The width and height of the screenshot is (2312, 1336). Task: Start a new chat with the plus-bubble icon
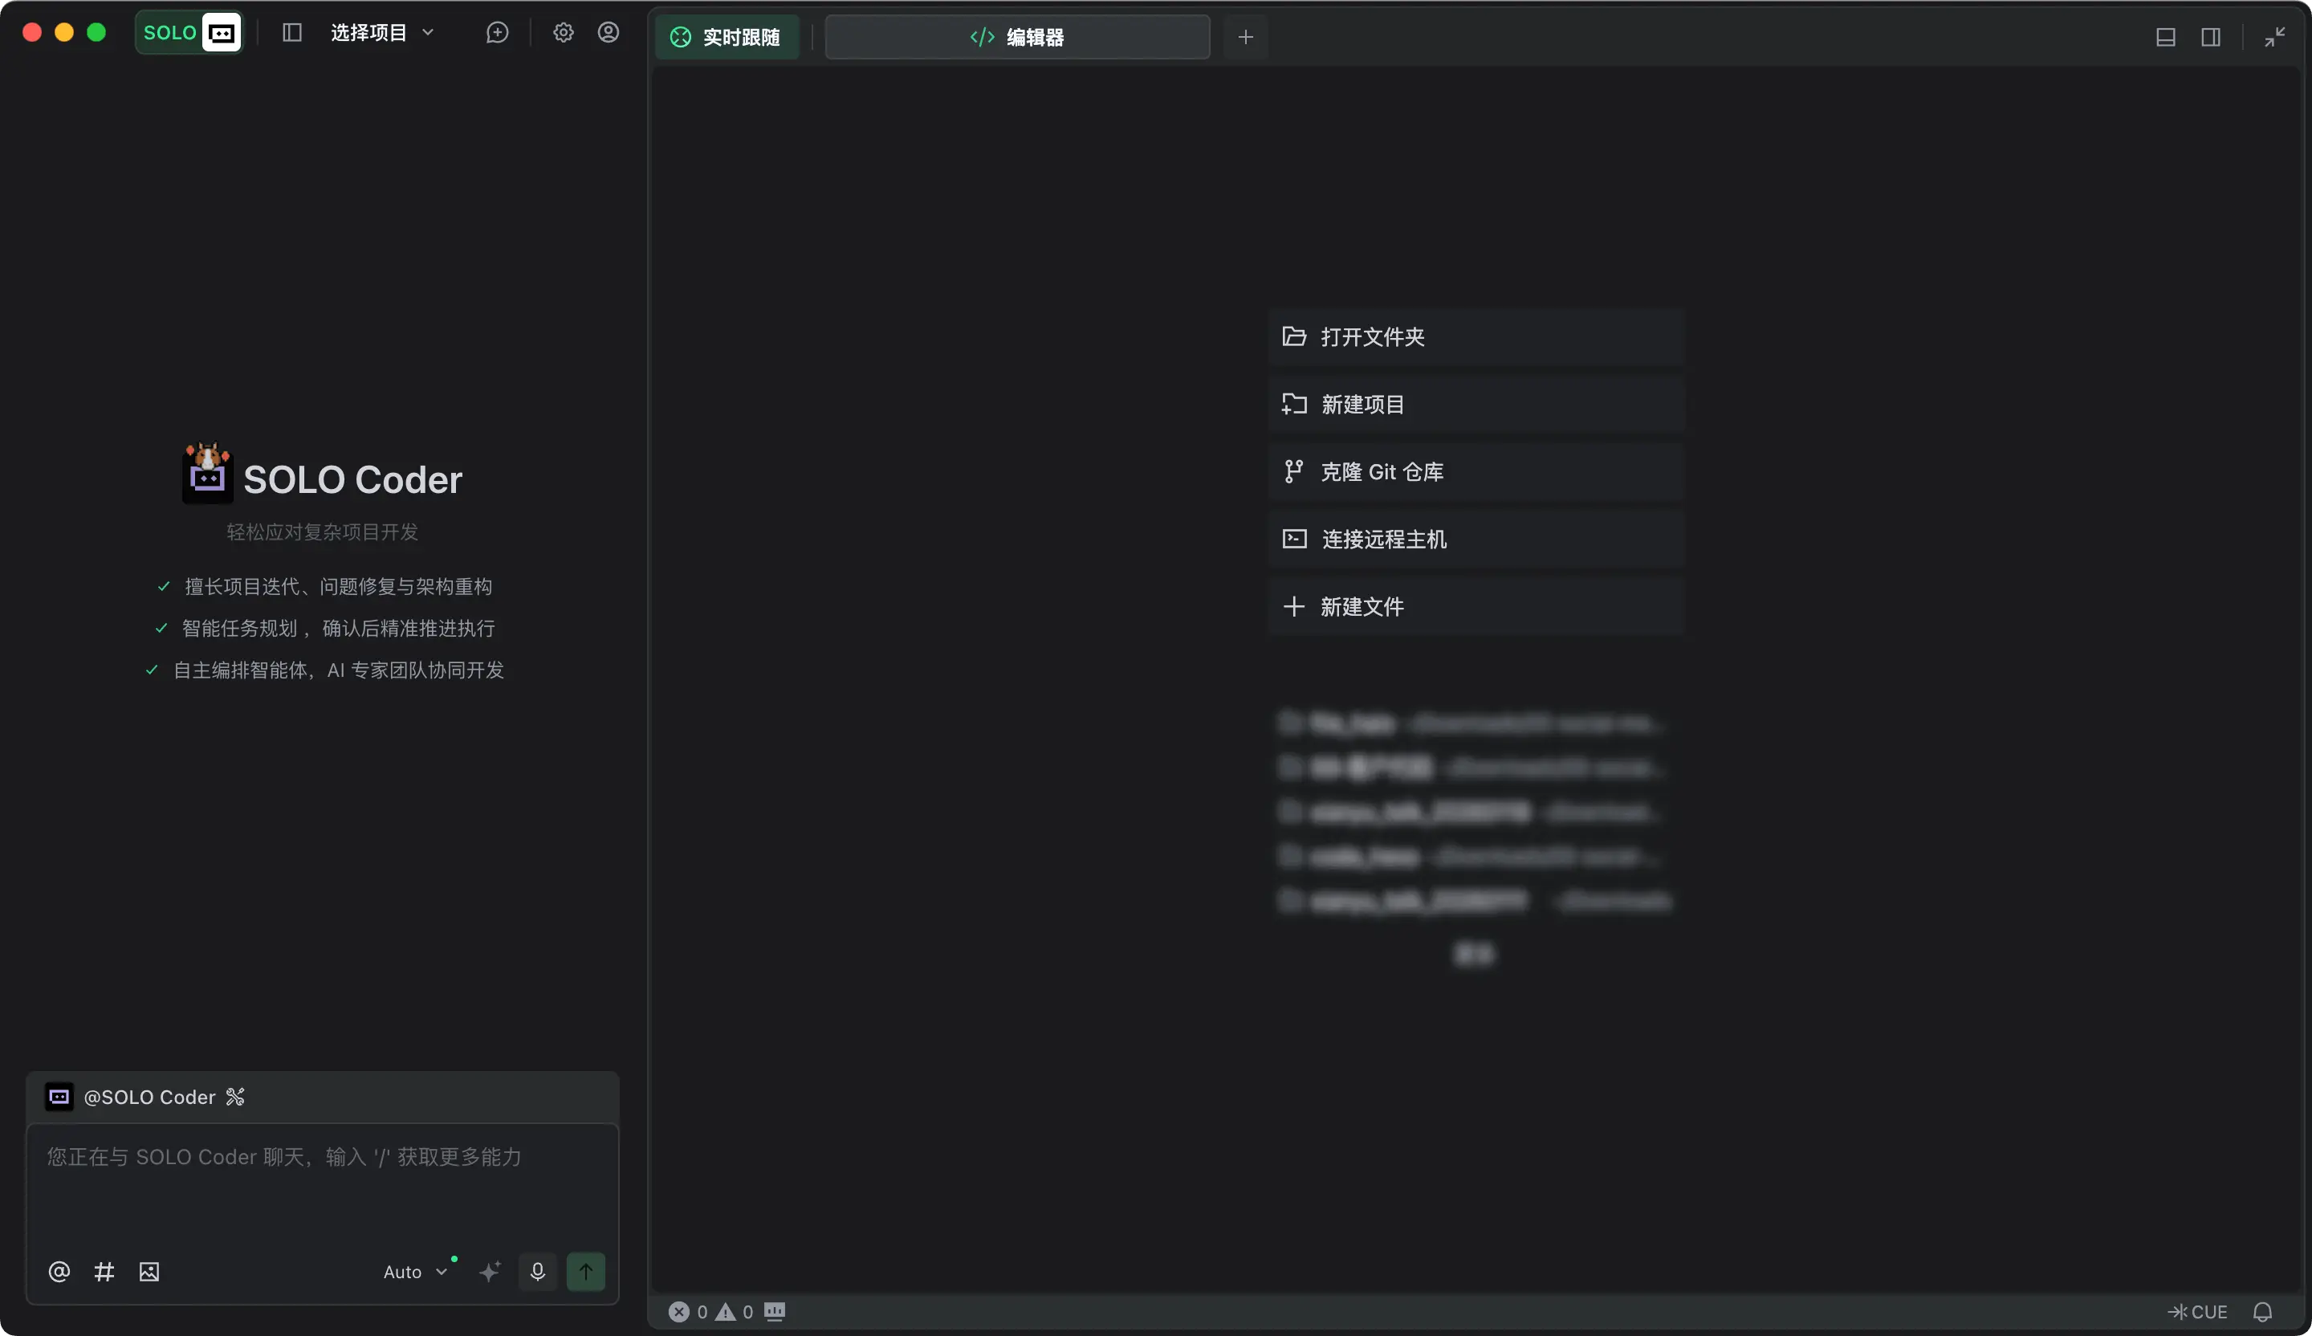(x=497, y=33)
